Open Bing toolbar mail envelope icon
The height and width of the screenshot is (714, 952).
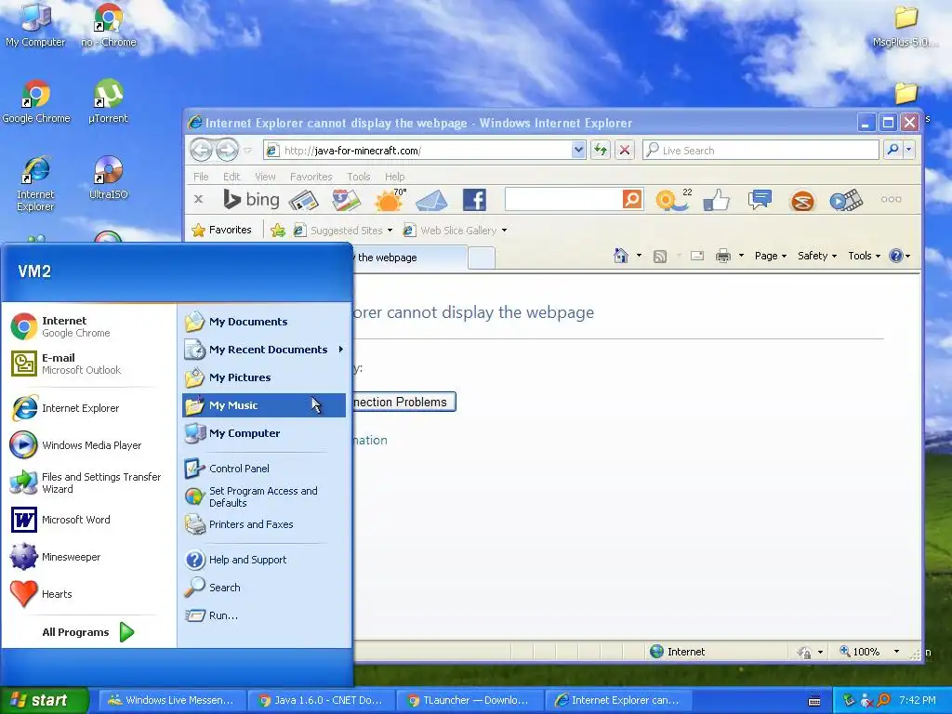[x=431, y=200]
